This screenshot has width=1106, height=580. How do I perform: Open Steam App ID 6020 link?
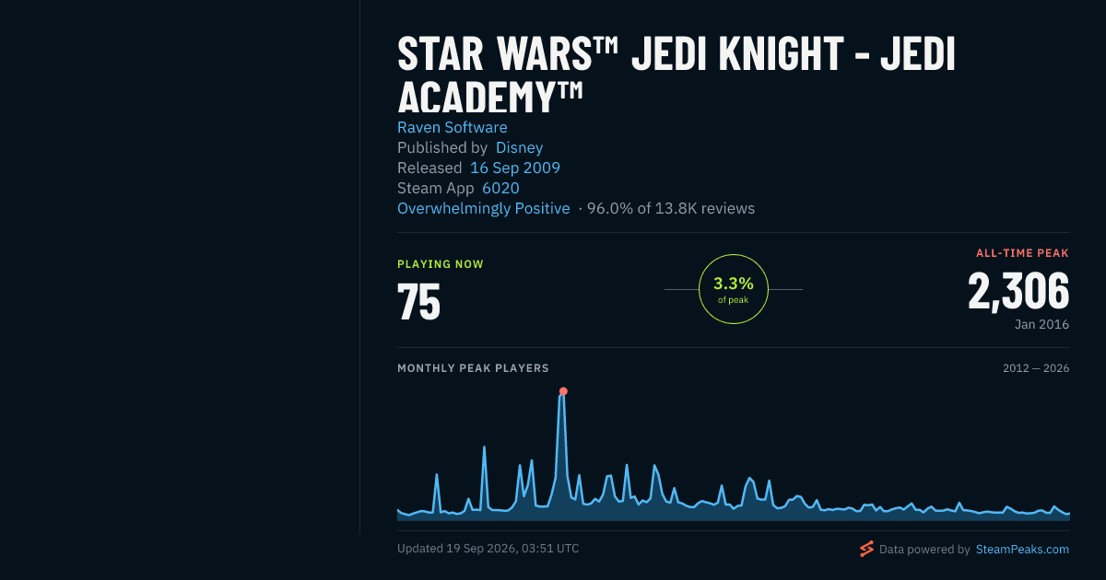pos(500,188)
